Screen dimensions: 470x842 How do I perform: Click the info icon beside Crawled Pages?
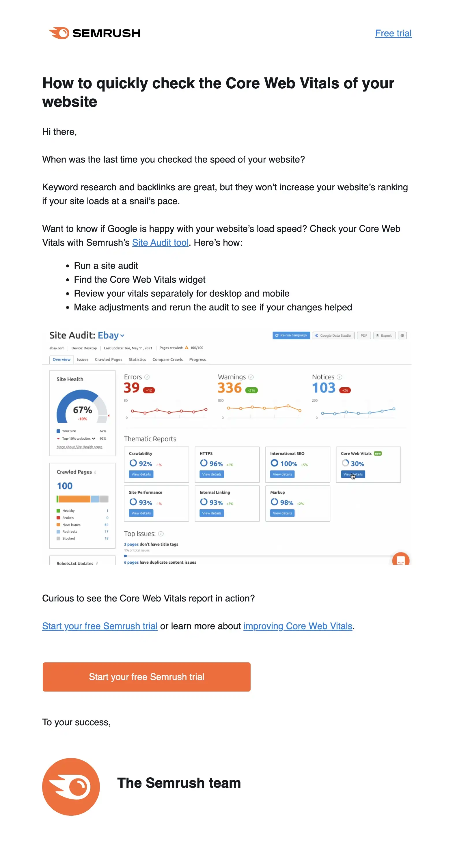tap(95, 472)
